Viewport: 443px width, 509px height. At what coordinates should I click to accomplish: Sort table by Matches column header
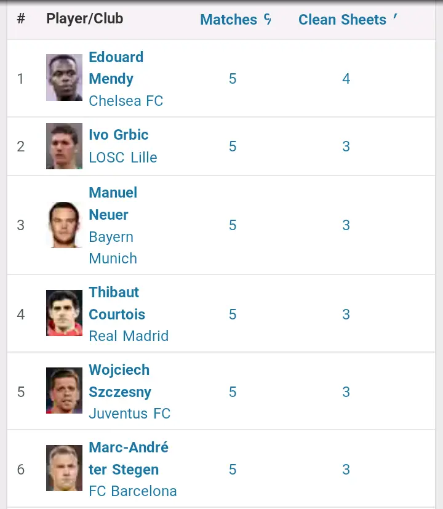[x=229, y=20]
